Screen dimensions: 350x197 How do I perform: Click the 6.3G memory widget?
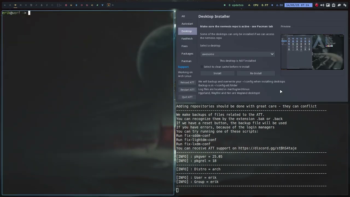[277, 5]
